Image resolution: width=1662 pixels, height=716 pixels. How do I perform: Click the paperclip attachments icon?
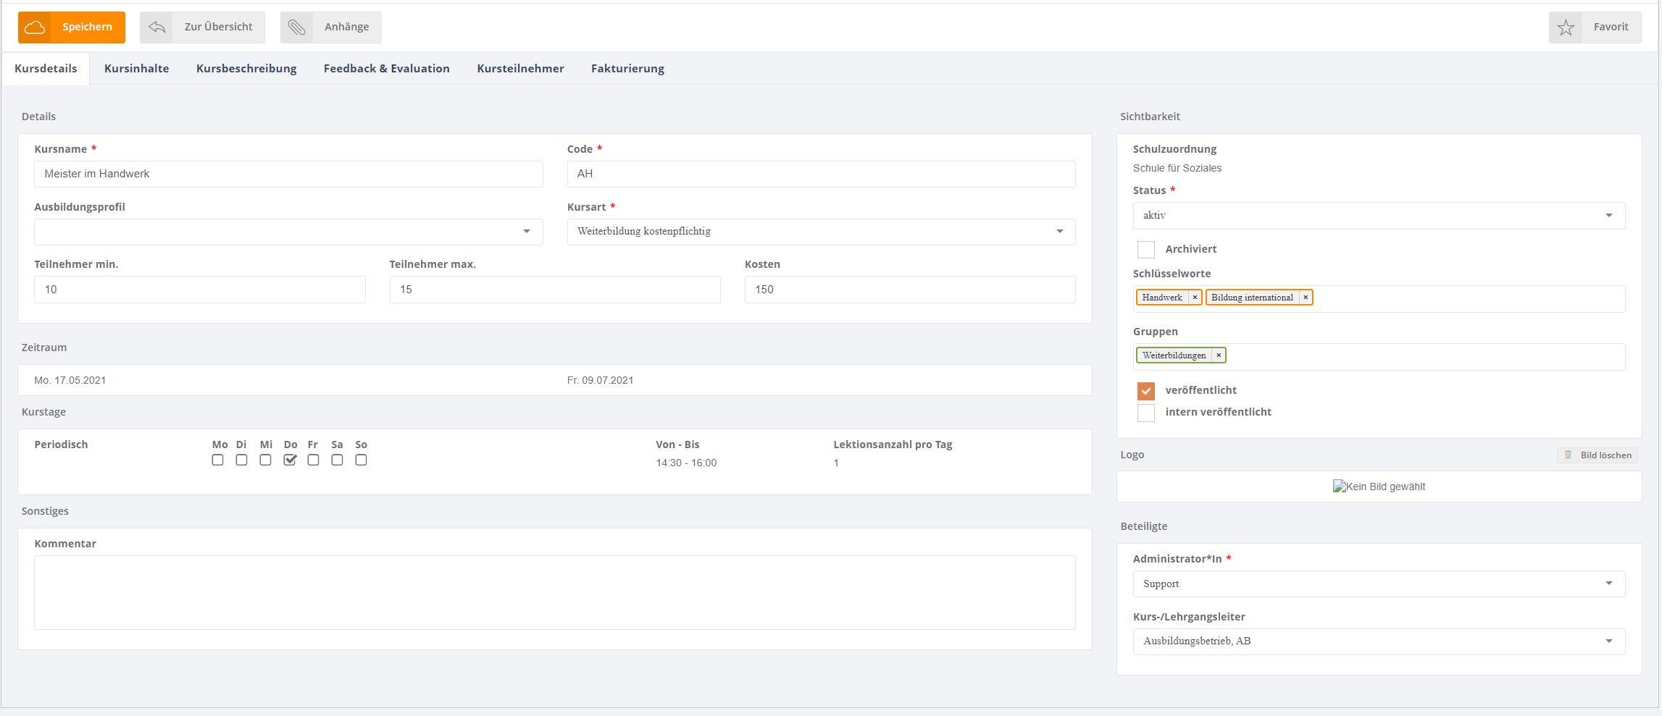(297, 28)
